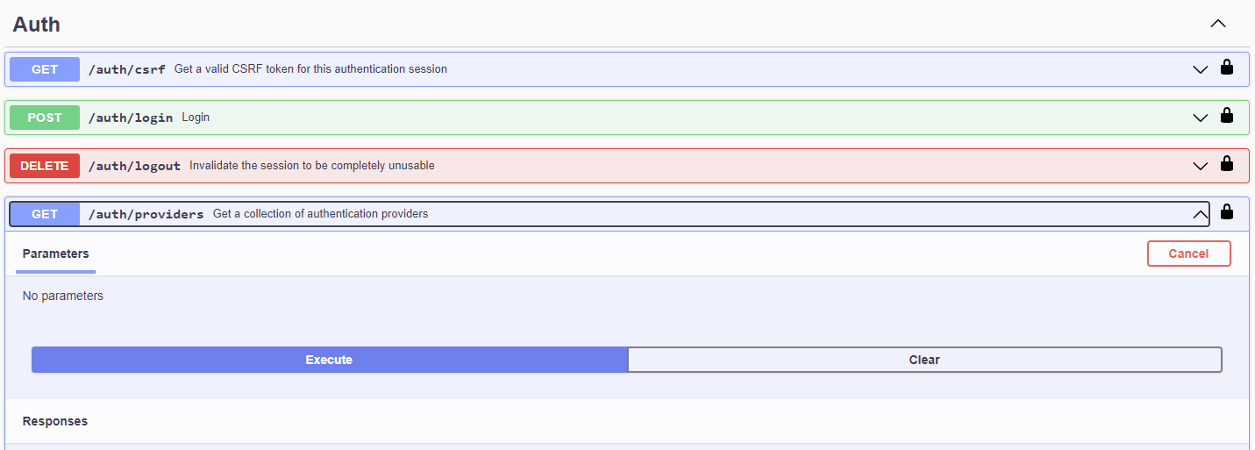Image resolution: width=1255 pixels, height=450 pixels.
Task: Open the /auth/login endpoint path
Action: (x=131, y=118)
